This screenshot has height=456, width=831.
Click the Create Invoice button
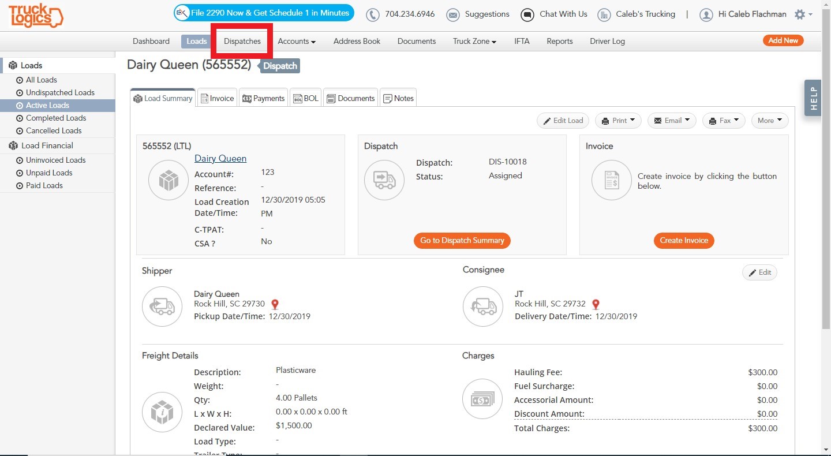click(684, 241)
